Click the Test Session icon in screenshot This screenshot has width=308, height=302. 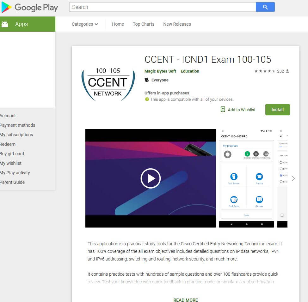[234, 177]
